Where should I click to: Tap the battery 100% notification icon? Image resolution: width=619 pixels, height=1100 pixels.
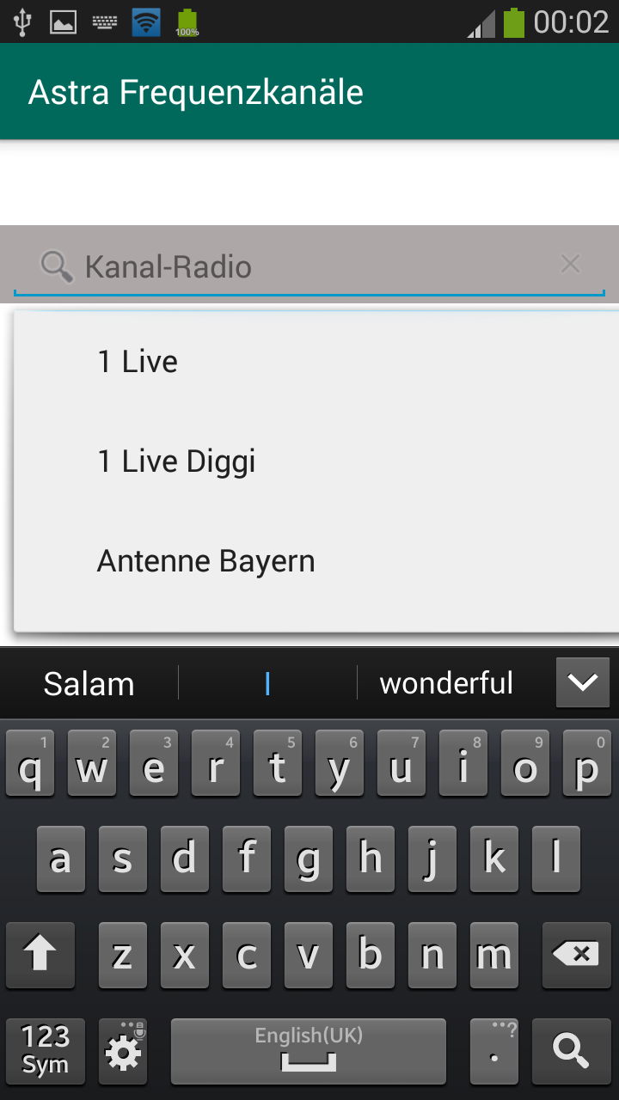(x=187, y=22)
